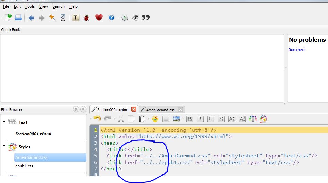This screenshot has width=328, height=183.
Task: Click the html xmlns line in editor
Action: (166, 136)
